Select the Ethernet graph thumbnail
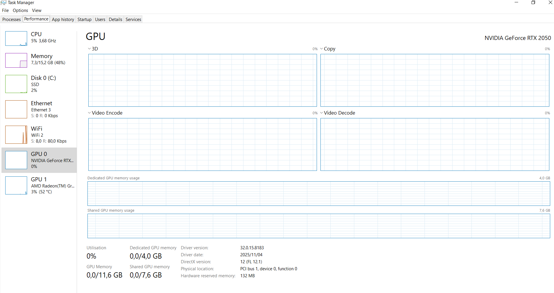 tap(16, 109)
